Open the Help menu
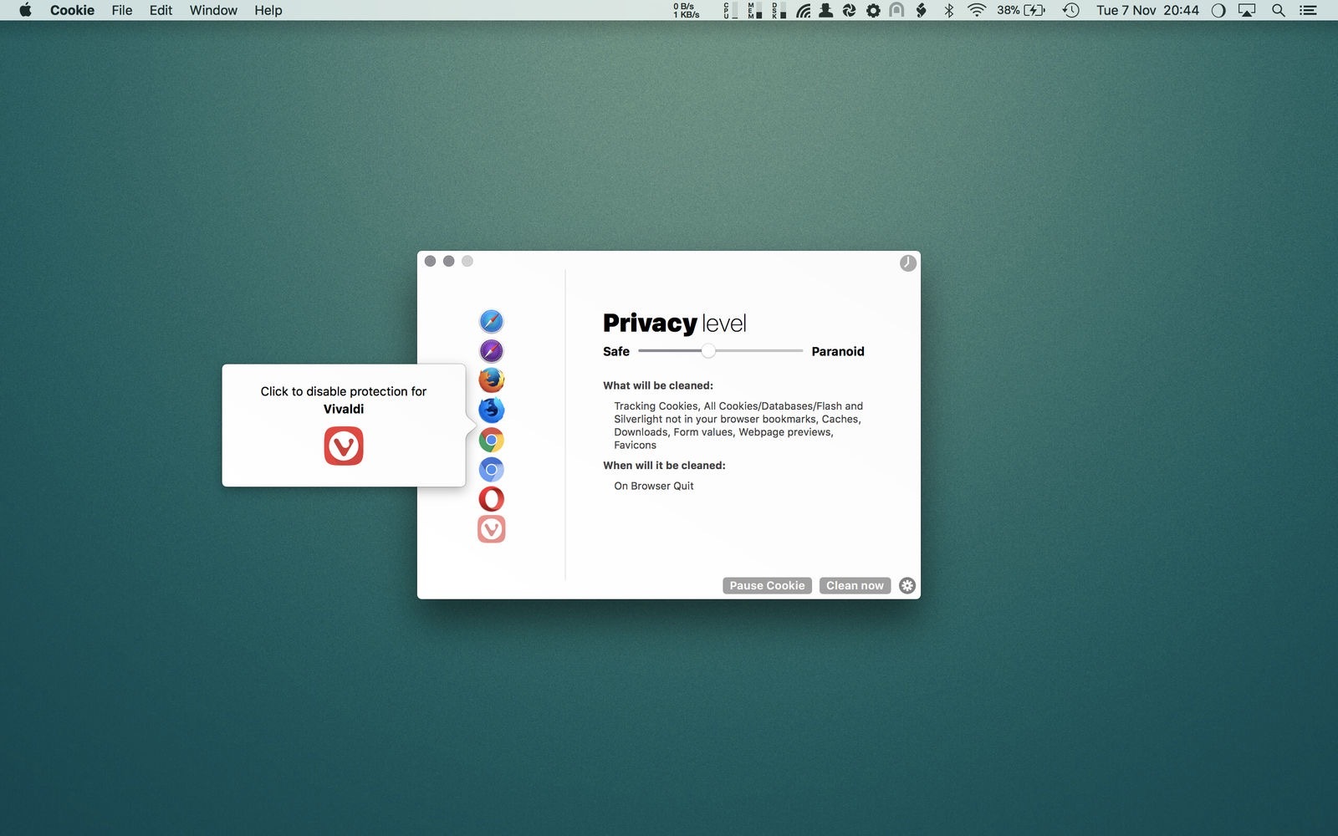1338x836 pixels. [x=268, y=10]
